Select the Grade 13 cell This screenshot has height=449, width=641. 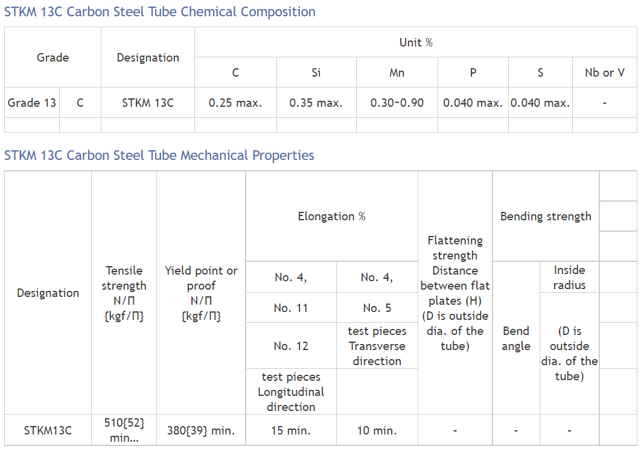(32, 103)
